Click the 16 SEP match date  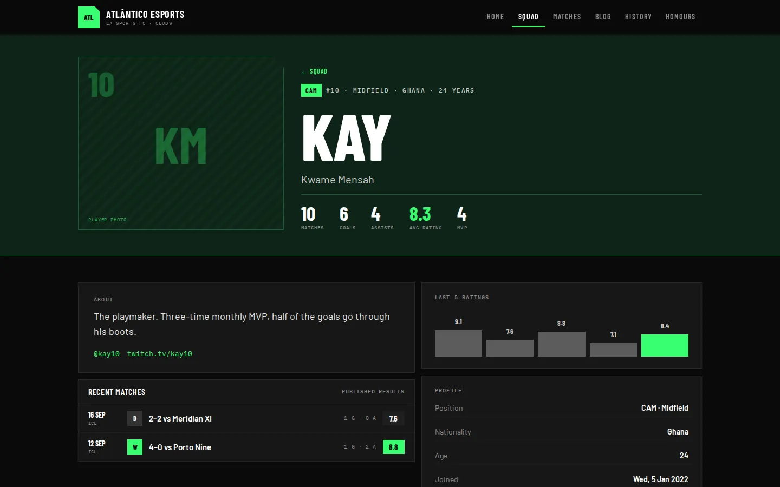click(x=97, y=415)
